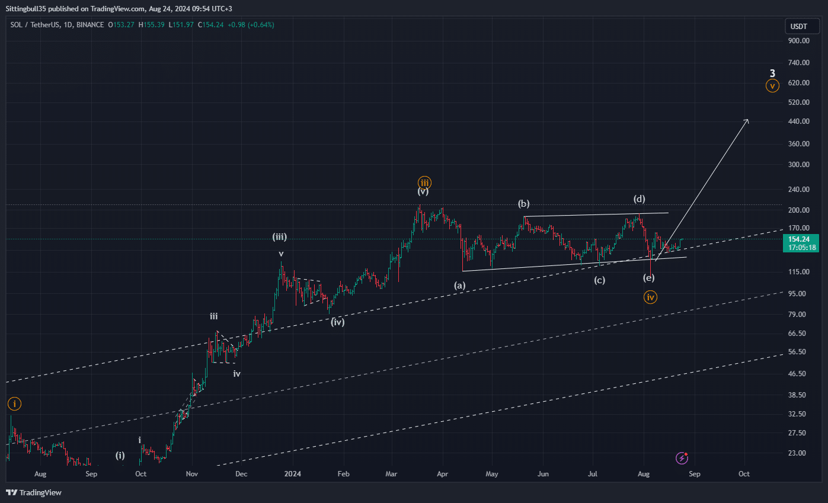Image resolution: width=828 pixels, height=503 pixels.
Task: Click the 27.50 price axis label
Action: tap(798, 433)
